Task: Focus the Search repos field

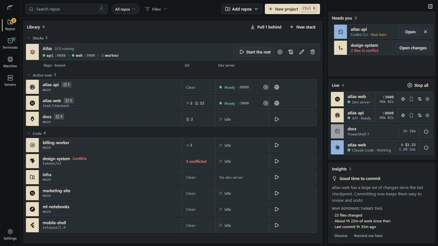Action: pyautogui.click(x=67, y=9)
